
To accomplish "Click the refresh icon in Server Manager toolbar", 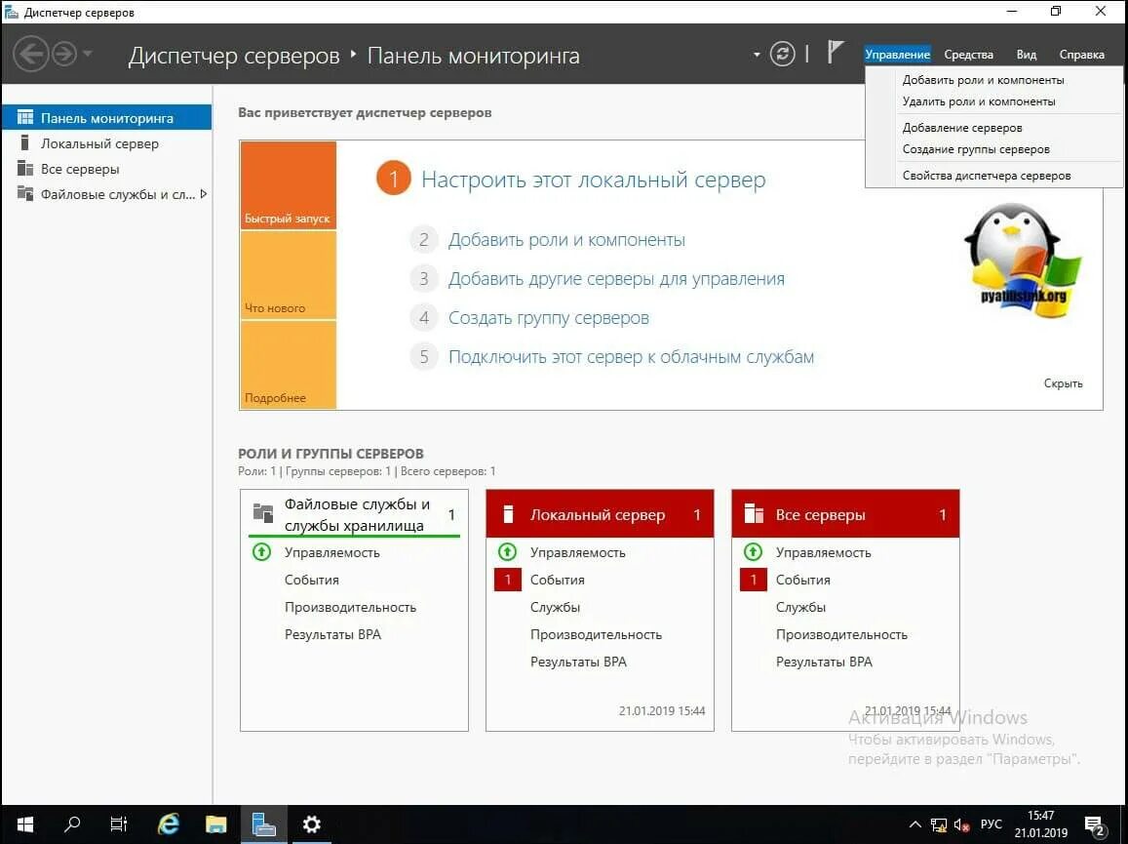I will click(x=783, y=54).
